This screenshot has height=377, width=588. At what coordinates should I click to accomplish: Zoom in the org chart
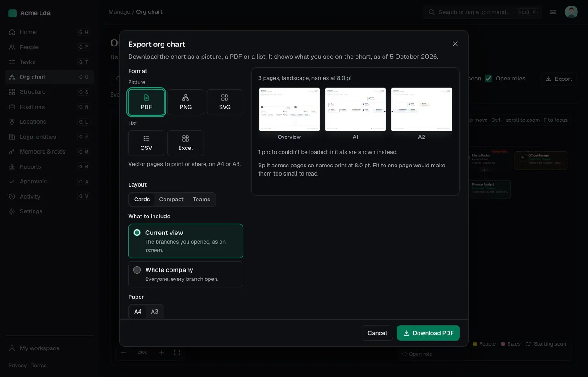tap(161, 353)
